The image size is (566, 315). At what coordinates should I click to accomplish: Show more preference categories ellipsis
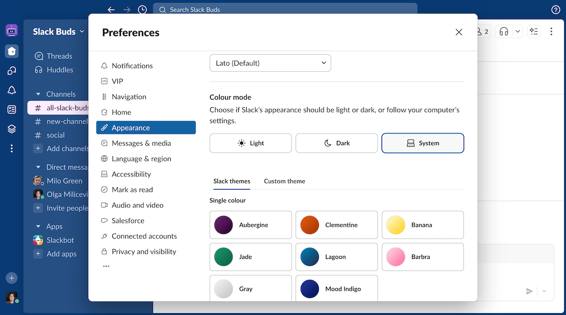[106, 266]
